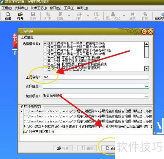Viewport: 164px width, 159px height.
Task: Click scroll down arrow of template list
Action: (x=146, y=69)
